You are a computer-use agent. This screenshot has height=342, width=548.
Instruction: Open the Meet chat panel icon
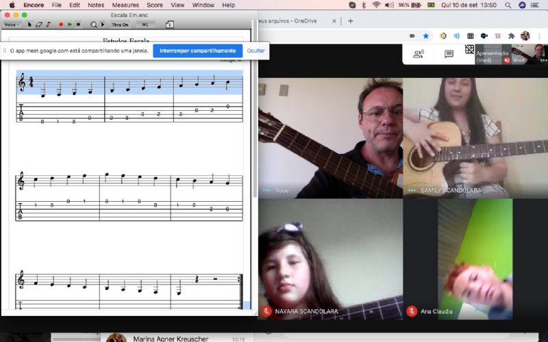click(449, 54)
